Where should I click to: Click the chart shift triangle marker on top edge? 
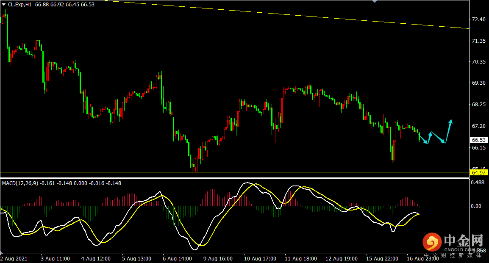coord(375,2)
